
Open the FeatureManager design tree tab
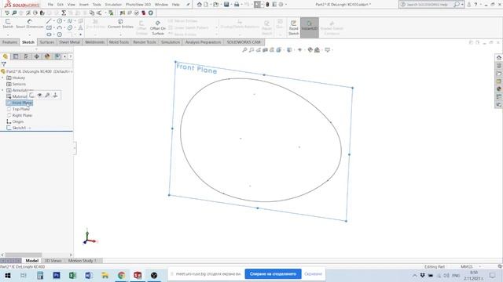pos(6,56)
